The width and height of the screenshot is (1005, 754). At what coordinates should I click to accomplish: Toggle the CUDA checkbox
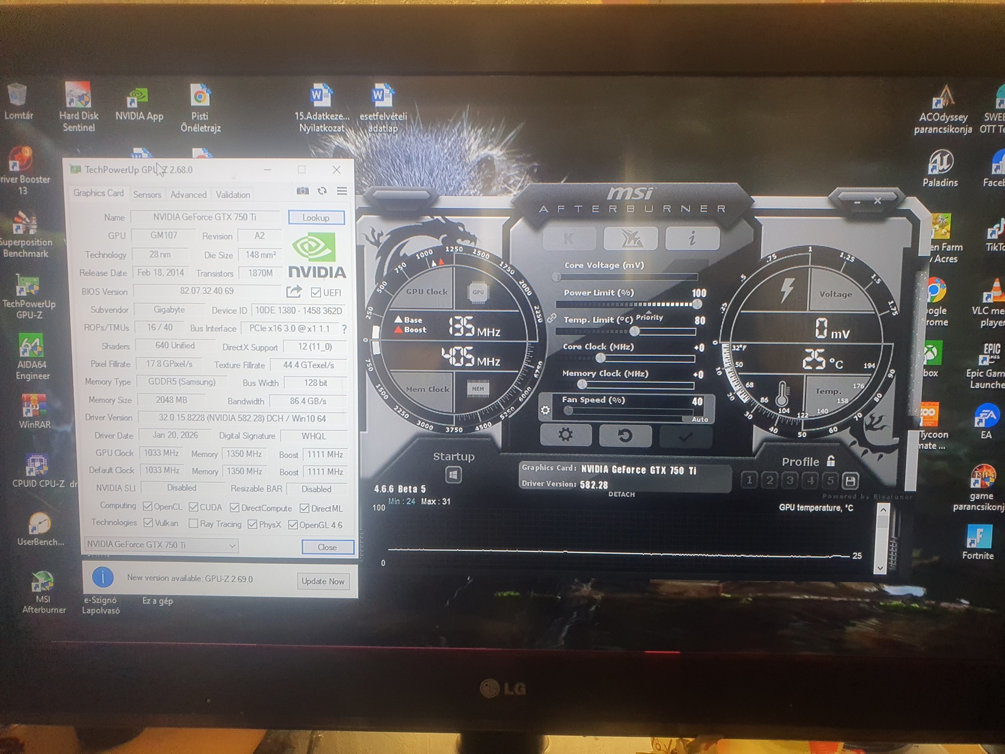click(x=194, y=507)
